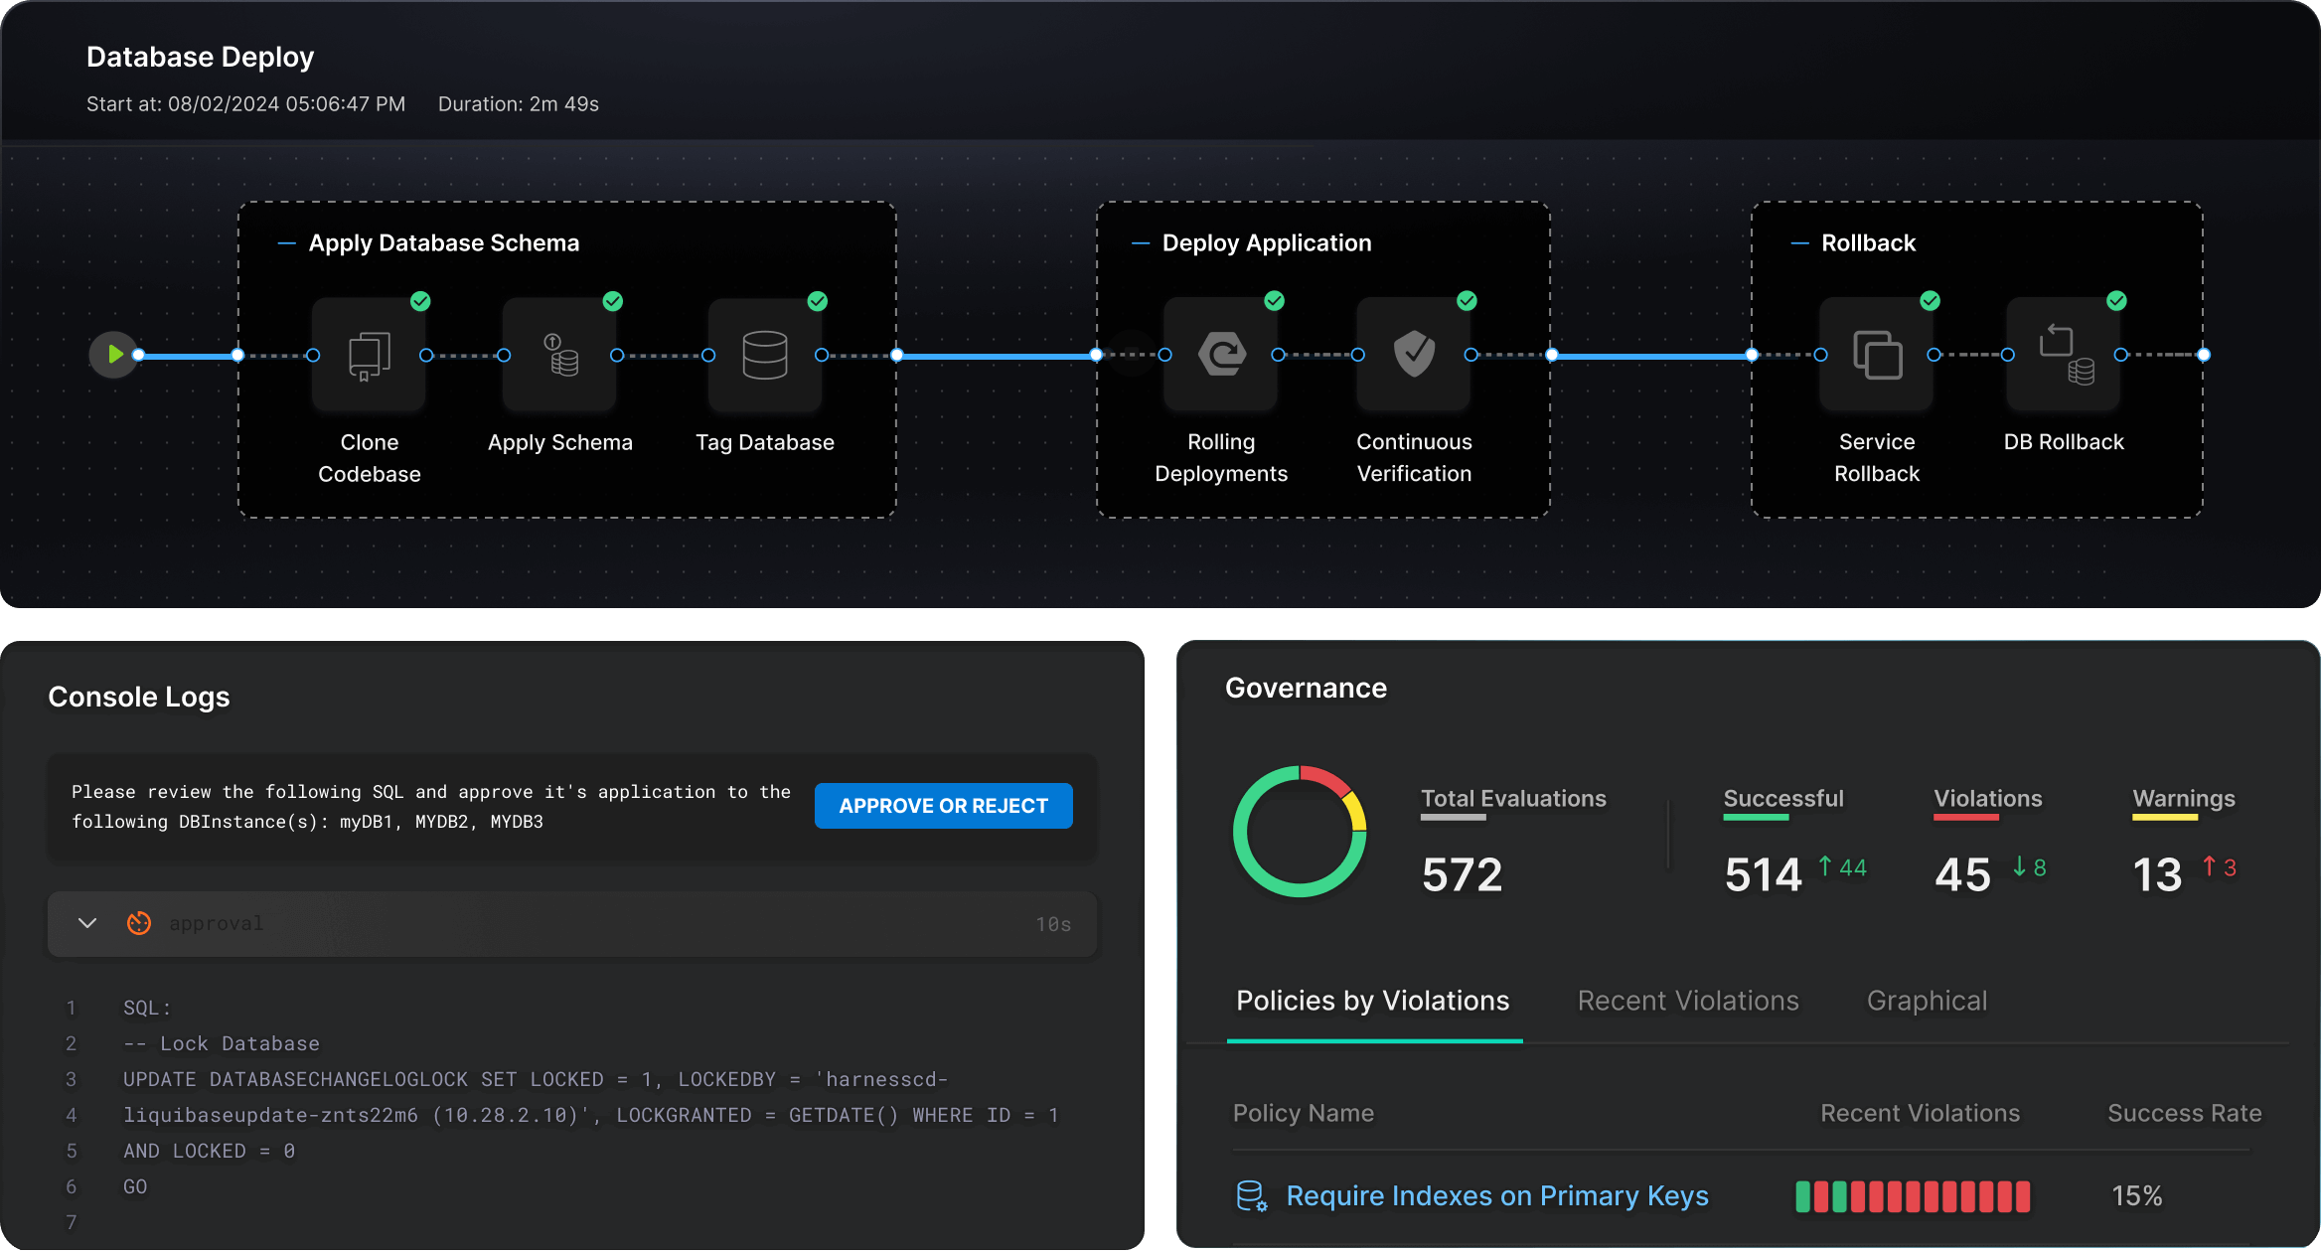Click the Successful count 514
Image resolution: width=2321 pixels, height=1252 pixels.
coord(1763,875)
